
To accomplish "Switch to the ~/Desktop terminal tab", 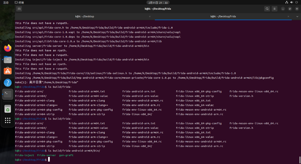I will pos(85,17).
